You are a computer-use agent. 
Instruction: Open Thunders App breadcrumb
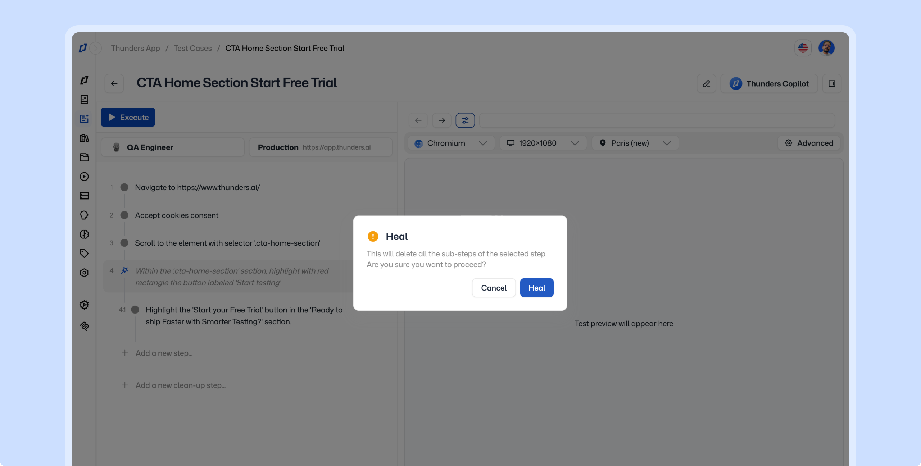[135, 48]
